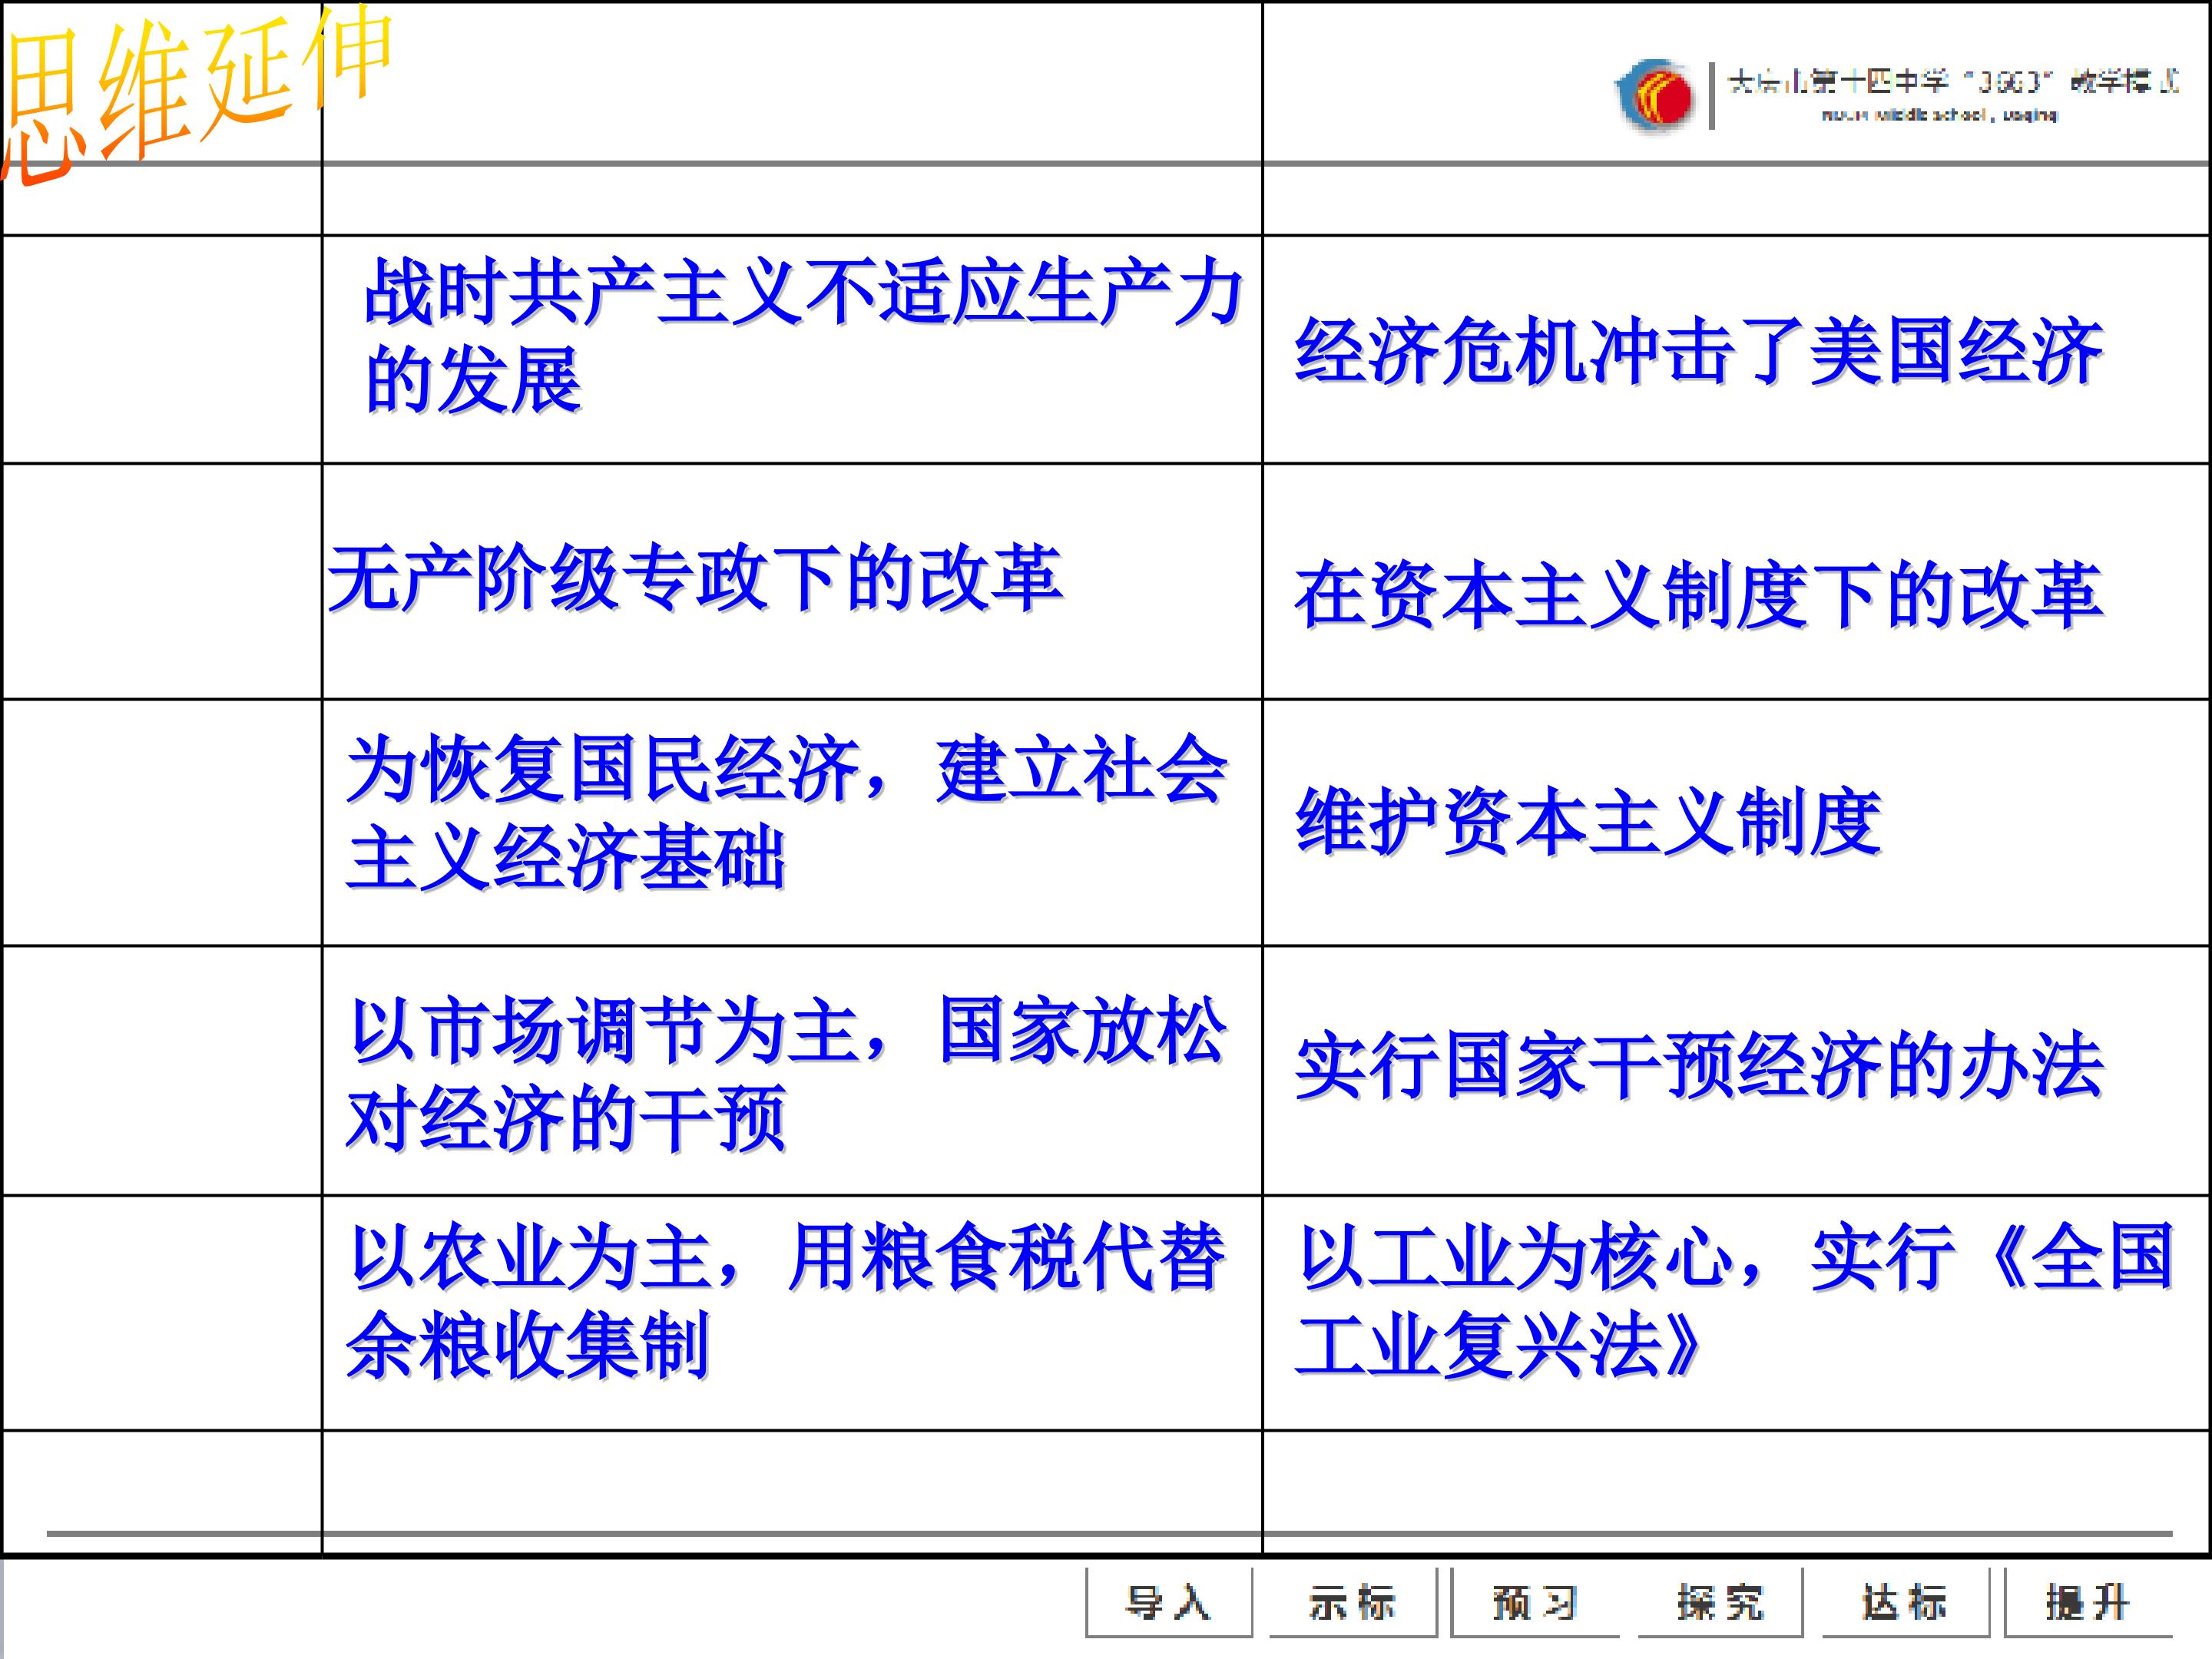Image resolution: width=2212 pixels, height=1659 pixels.
Task: Click the 维护资本主义制度 text
Action: coord(1588,822)
